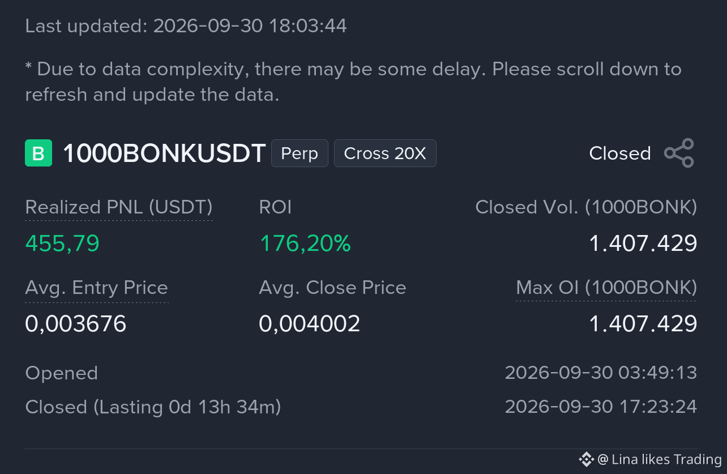Click the Closed timestamp 17:23:24

tap(601, 407)
